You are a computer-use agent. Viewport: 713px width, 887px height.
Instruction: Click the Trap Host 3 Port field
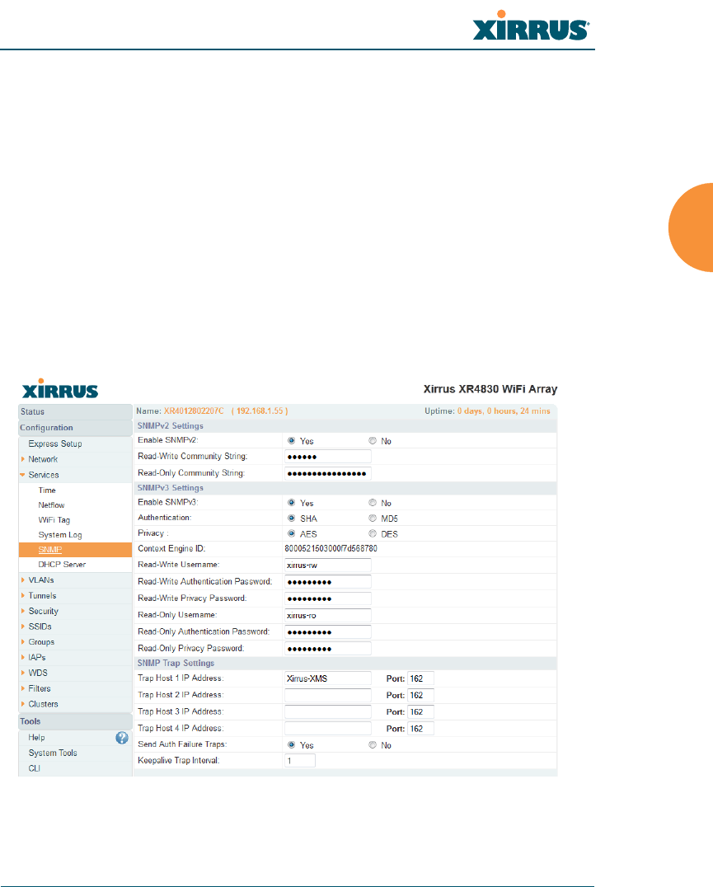pyautogui.click(x=420, y=711)
